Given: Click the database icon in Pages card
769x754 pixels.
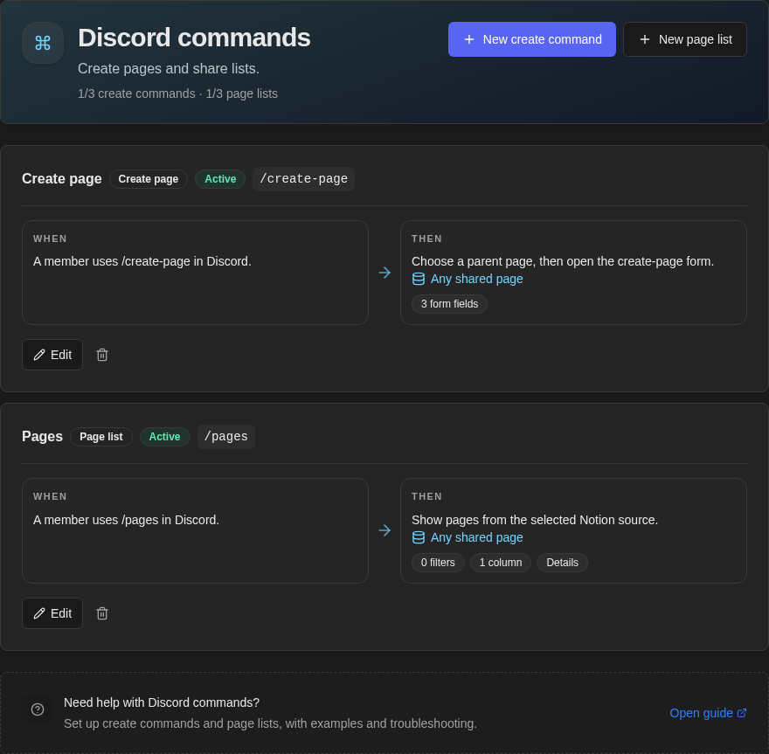Looking at the screenshot, I should 419,537.
